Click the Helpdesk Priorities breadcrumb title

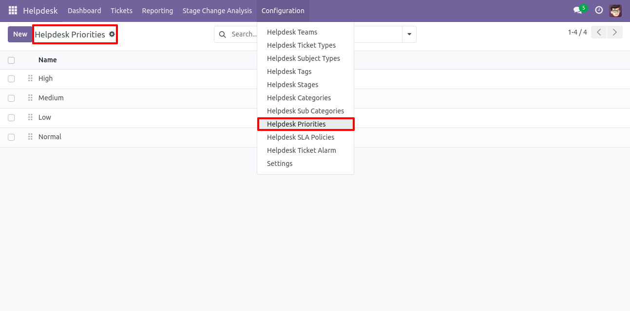[x=70, y=35]
